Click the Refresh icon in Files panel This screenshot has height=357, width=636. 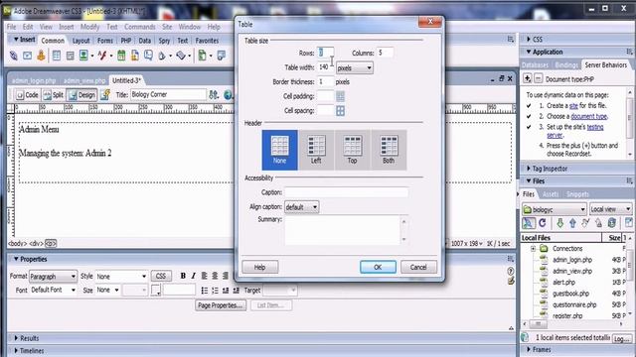(543, 223)
